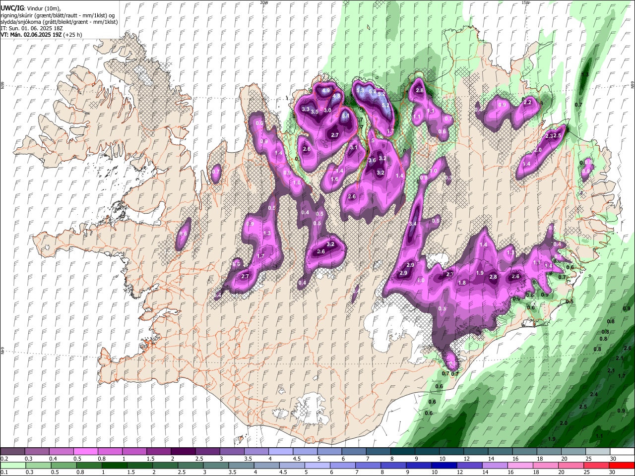This screenshot has width=635, height=476.
Task: Click the bright pink swatch labeled 0.5 in snow legend
Action: point(85,452)
